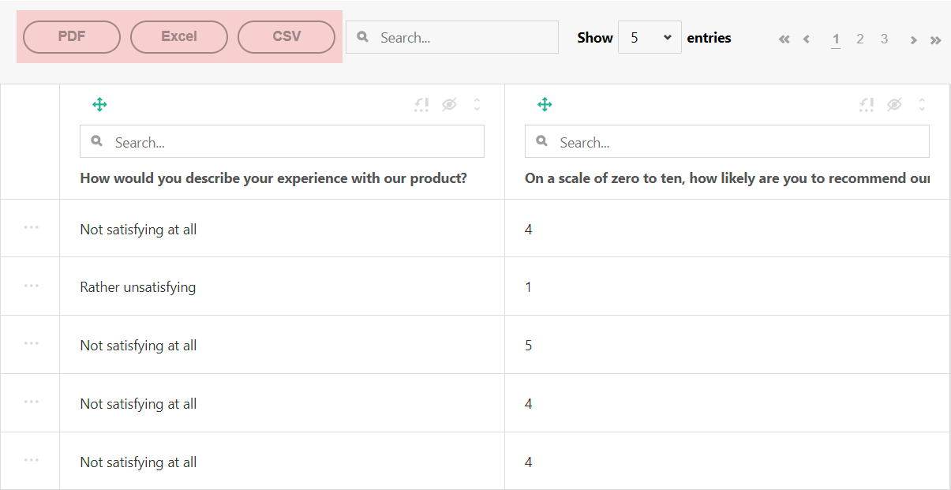Open the row menu dots for the row with value 1
Image resolution: width=951 pixels, height=490 pixels.
(31, 286)
